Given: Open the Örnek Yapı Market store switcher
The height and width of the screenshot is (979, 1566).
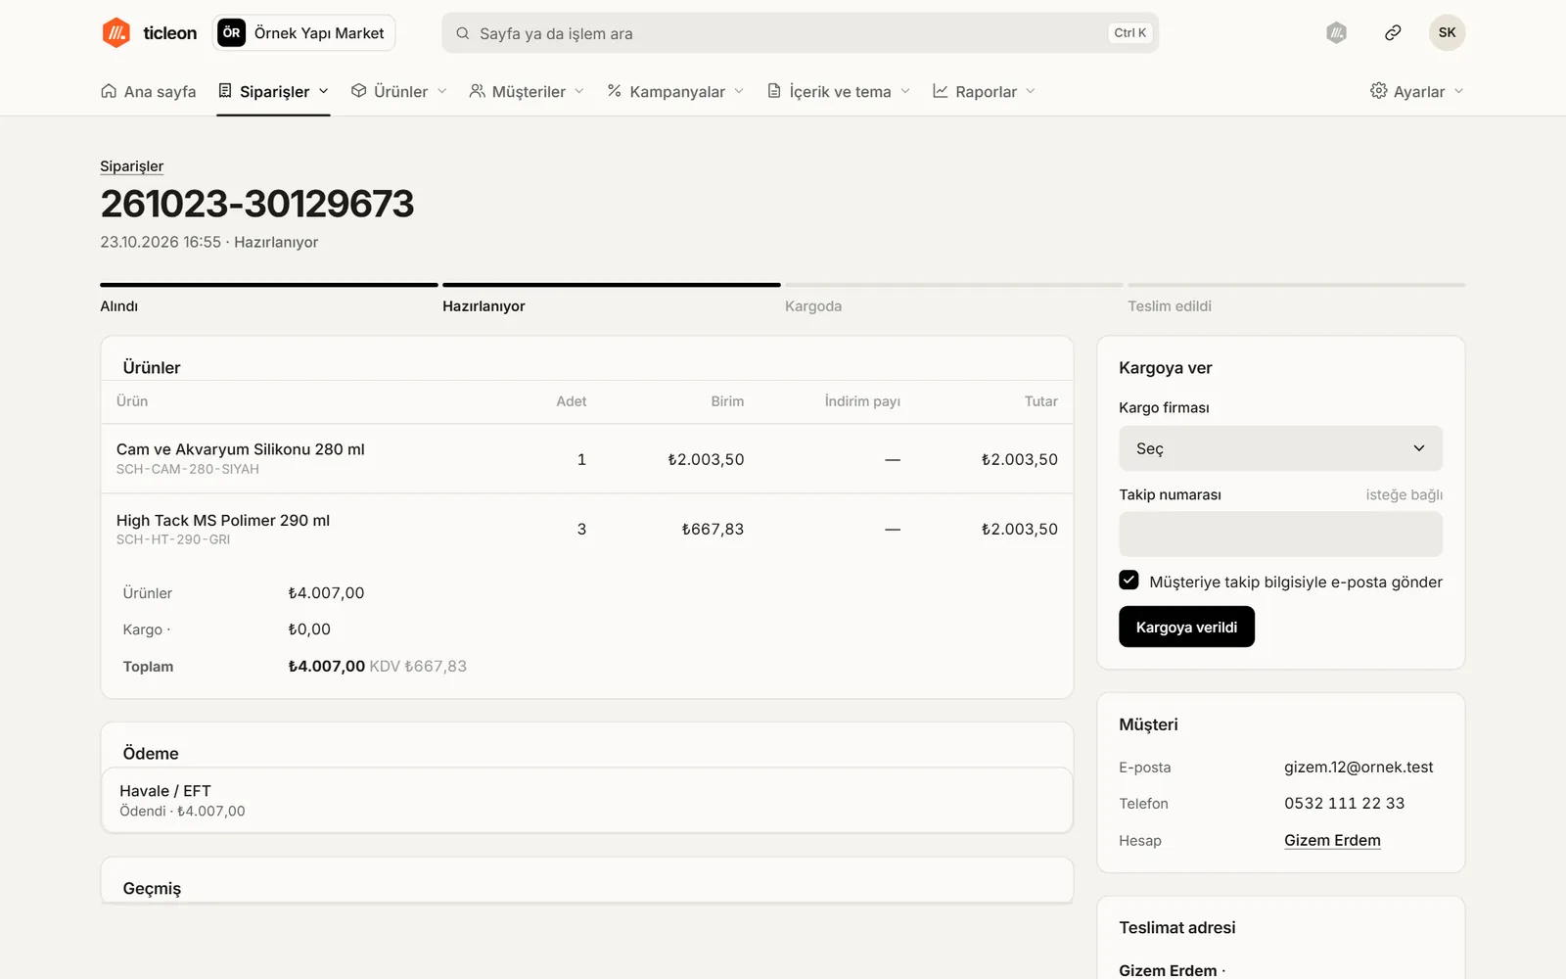Looking at the screenshot, I should click(304, 32).
